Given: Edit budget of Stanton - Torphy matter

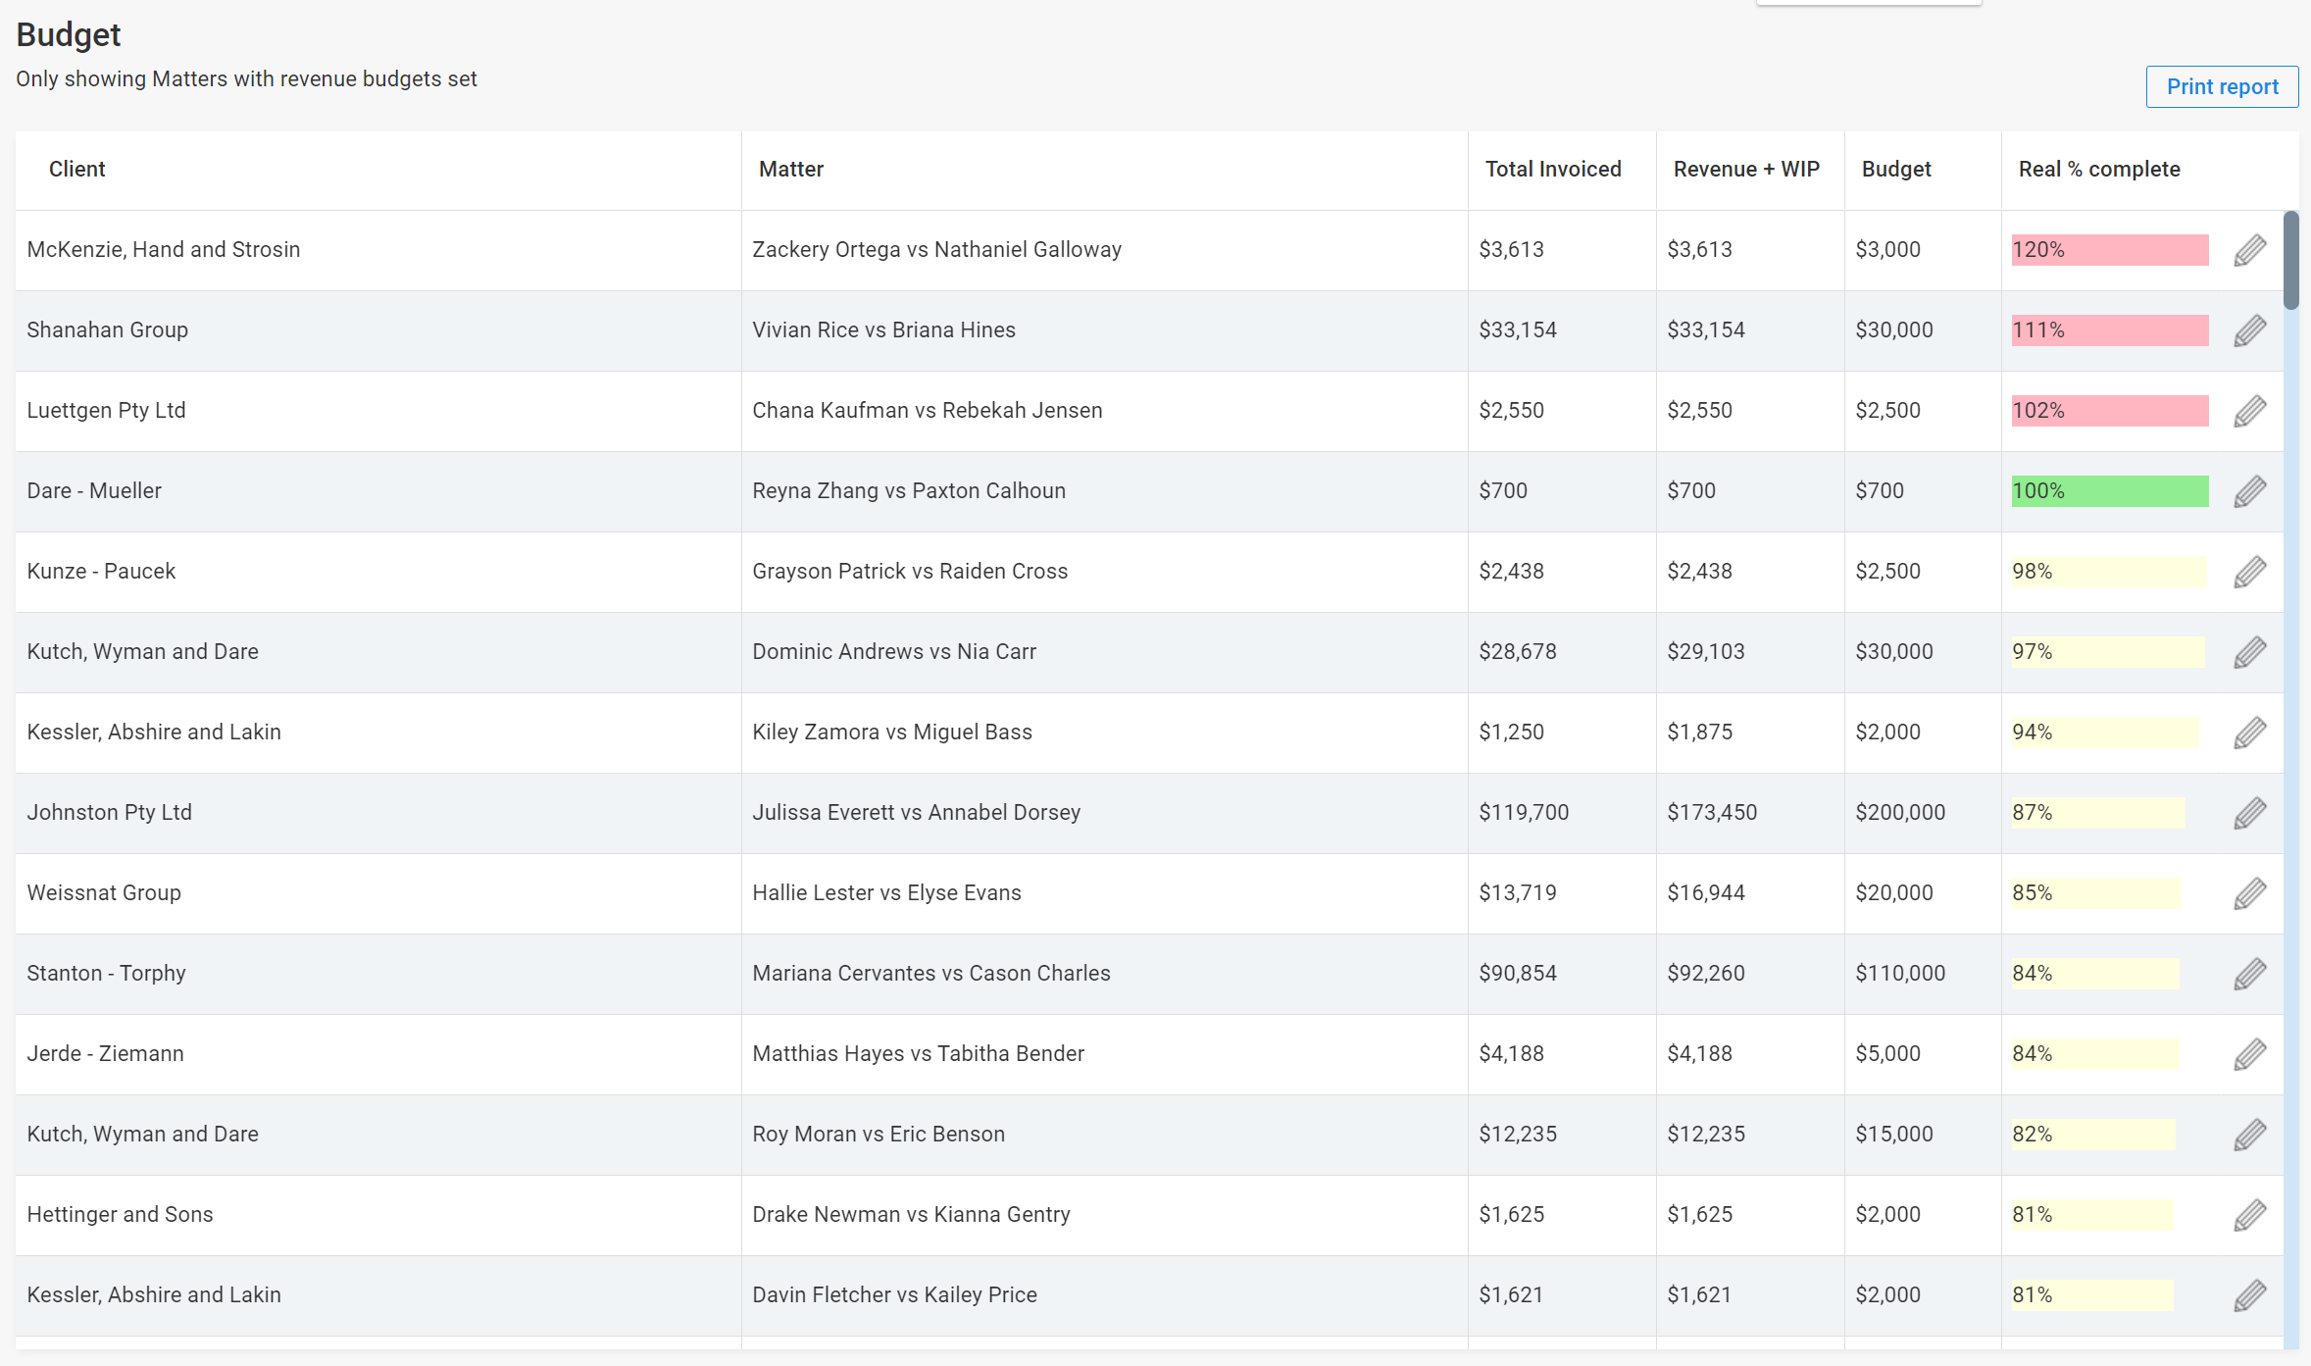Looking at the screenshot, I should (2249, 974).
